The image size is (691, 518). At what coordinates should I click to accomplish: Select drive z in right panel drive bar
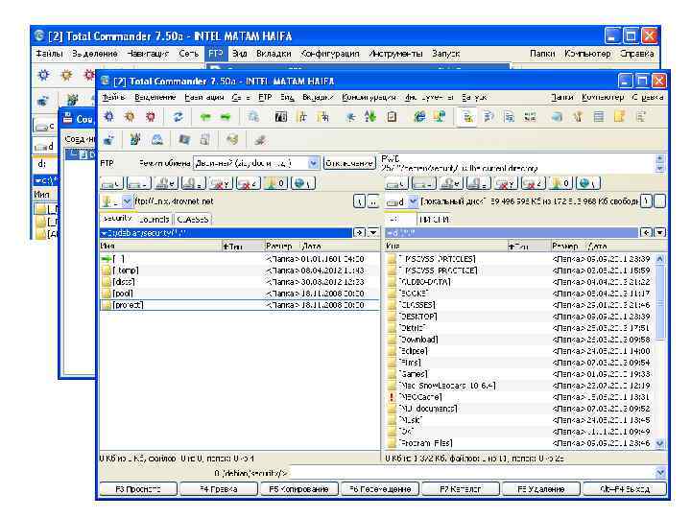click(533, 183)
